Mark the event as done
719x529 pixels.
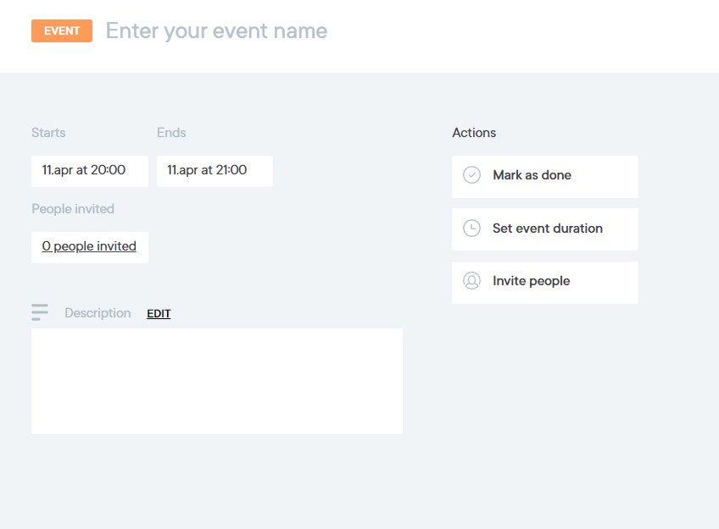544,176
